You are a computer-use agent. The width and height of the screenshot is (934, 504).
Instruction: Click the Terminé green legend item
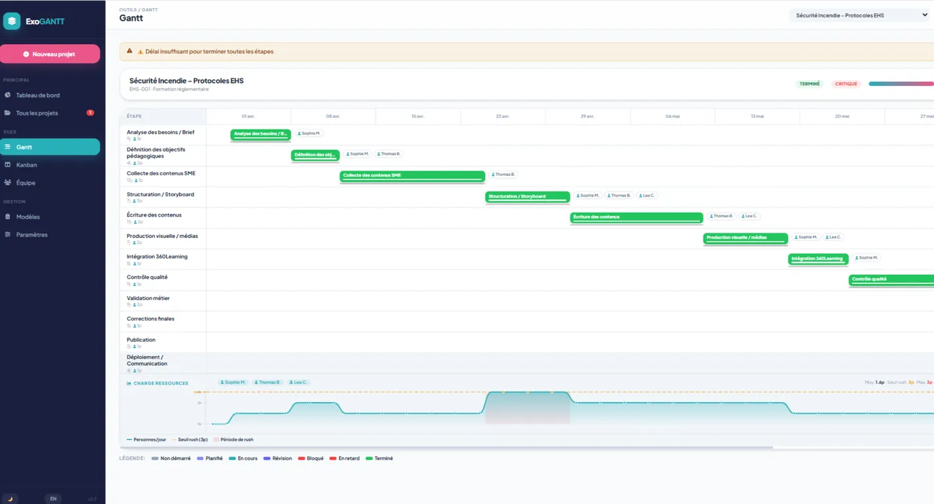380,459
